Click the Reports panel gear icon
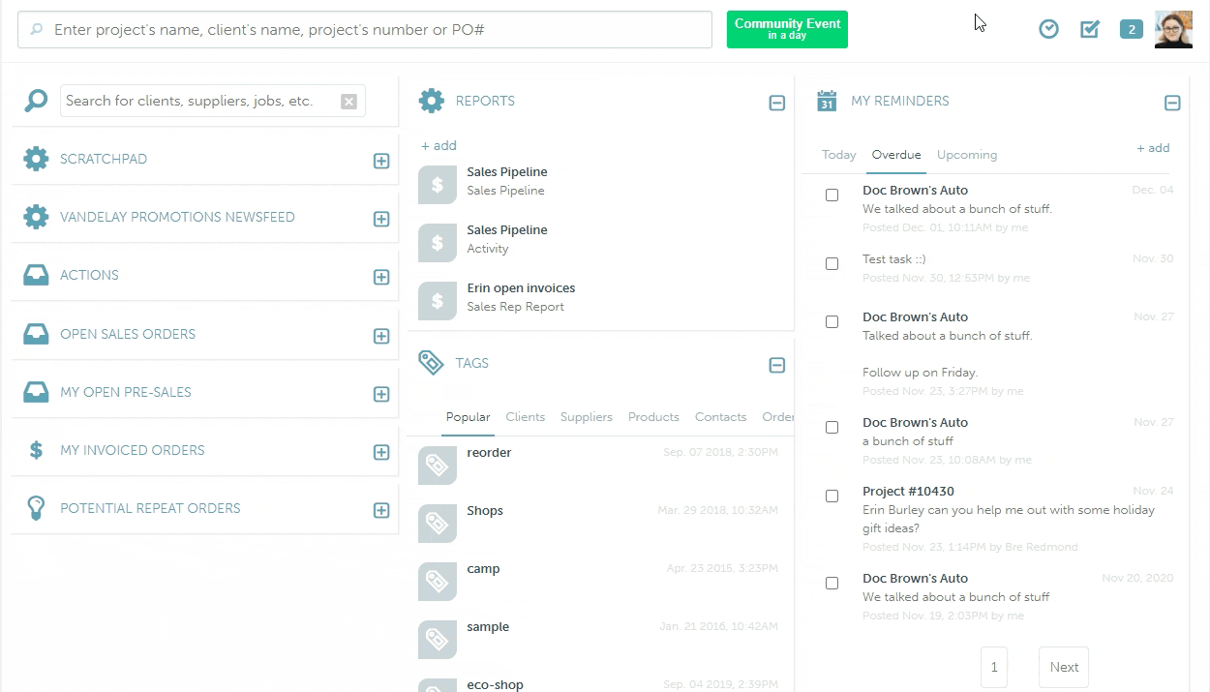Image resolution: width=1210 pixels, height=692 pixels. [432, 100]
